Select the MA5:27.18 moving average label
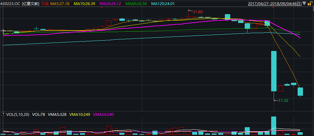The width and height of the screenshot is (314, 136). [60, 4]
